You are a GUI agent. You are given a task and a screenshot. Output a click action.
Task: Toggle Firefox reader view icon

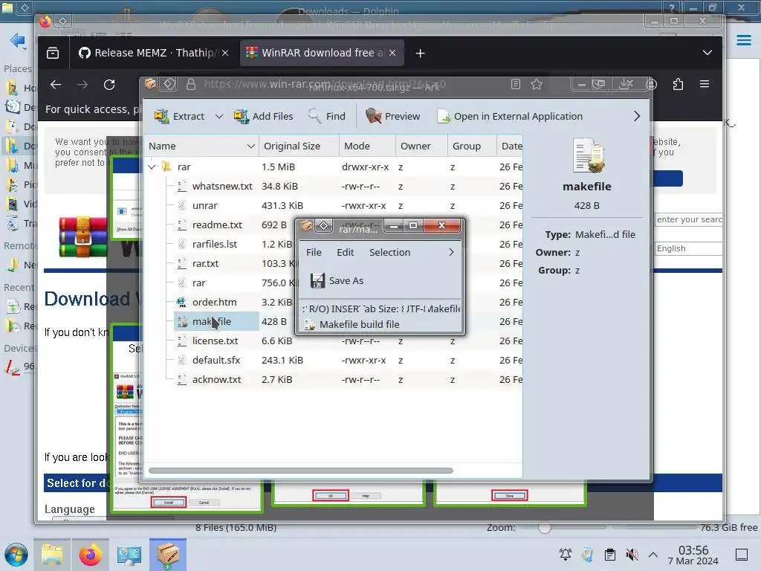pos(516,85)
